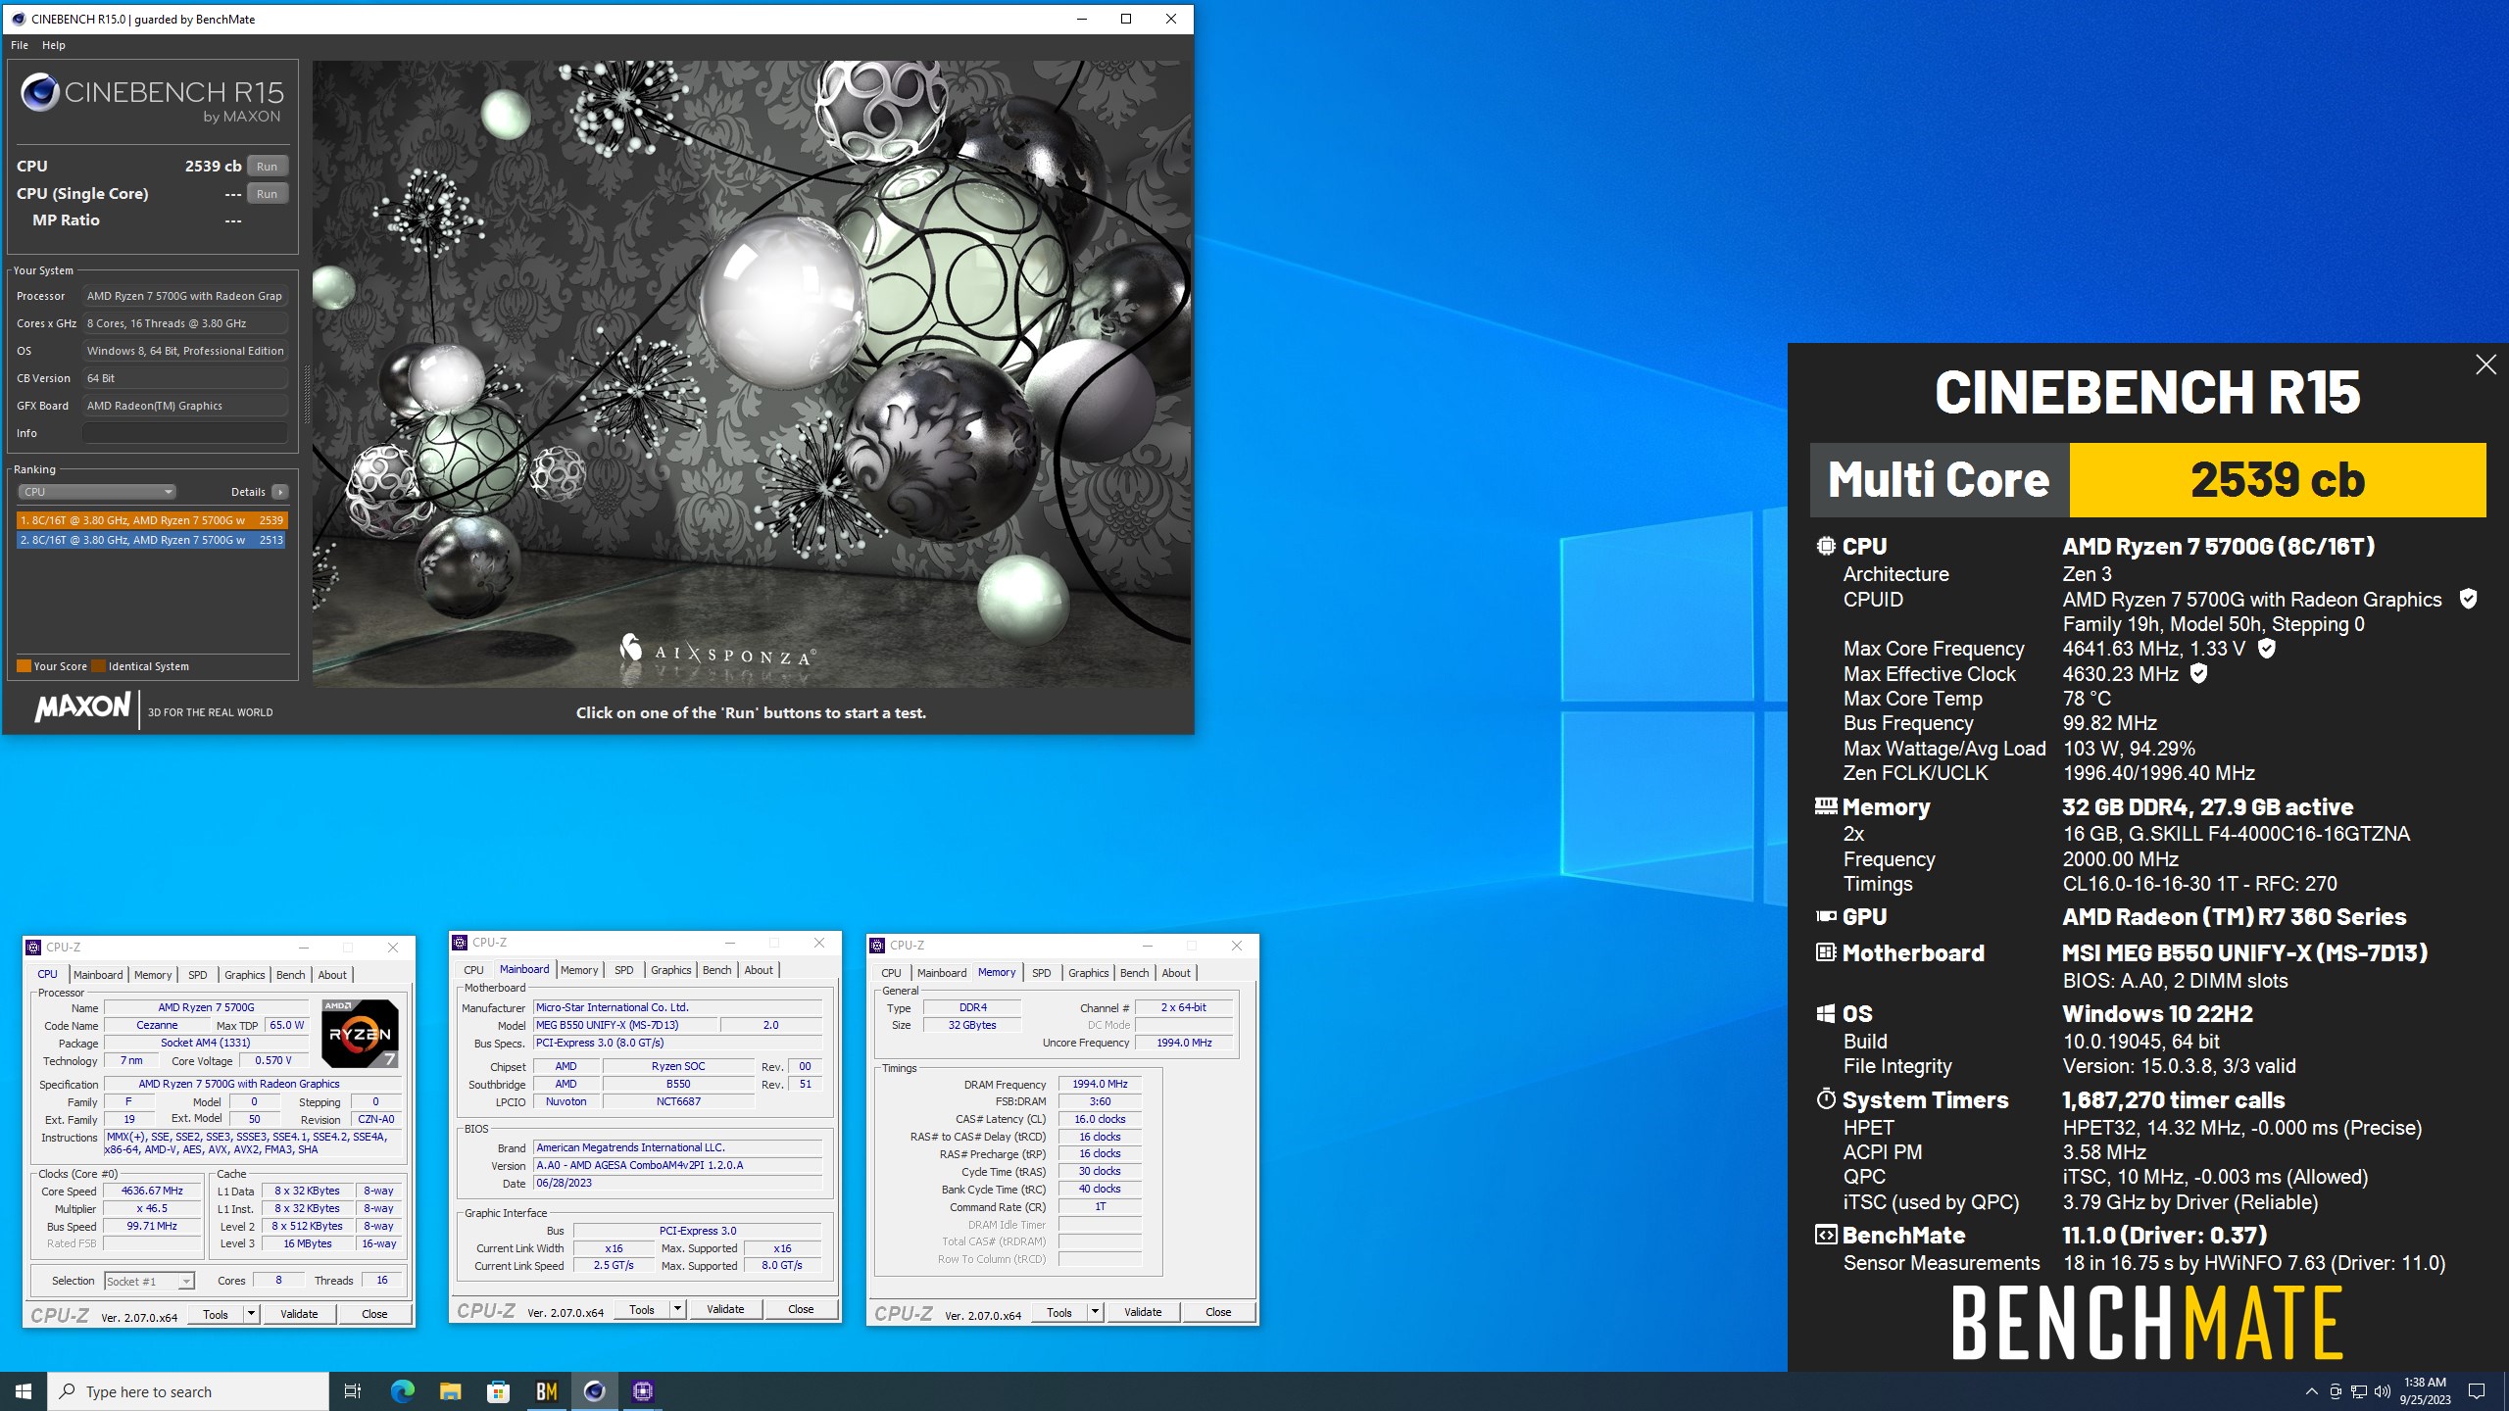Close the BenchMate result panel
The image size is (2509, 1411).
tap(2485, 365)
